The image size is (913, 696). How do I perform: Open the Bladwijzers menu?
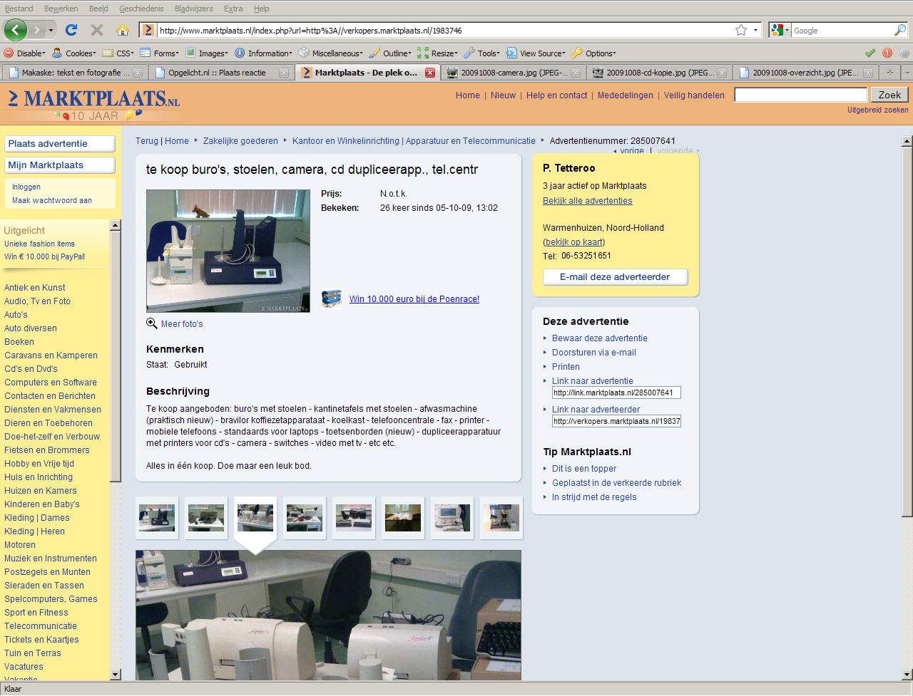194,9
